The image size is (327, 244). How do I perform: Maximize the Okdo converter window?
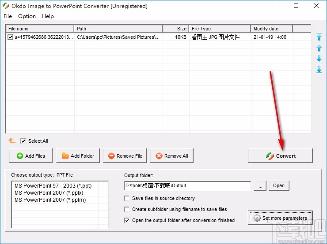click(x=296, y=6)
